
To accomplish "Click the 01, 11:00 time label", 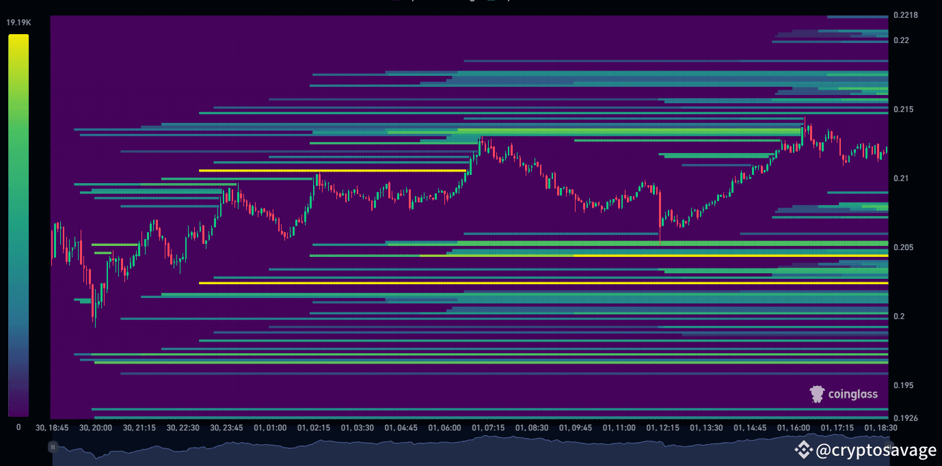I will pyautogui.click(x=619, y=428).
